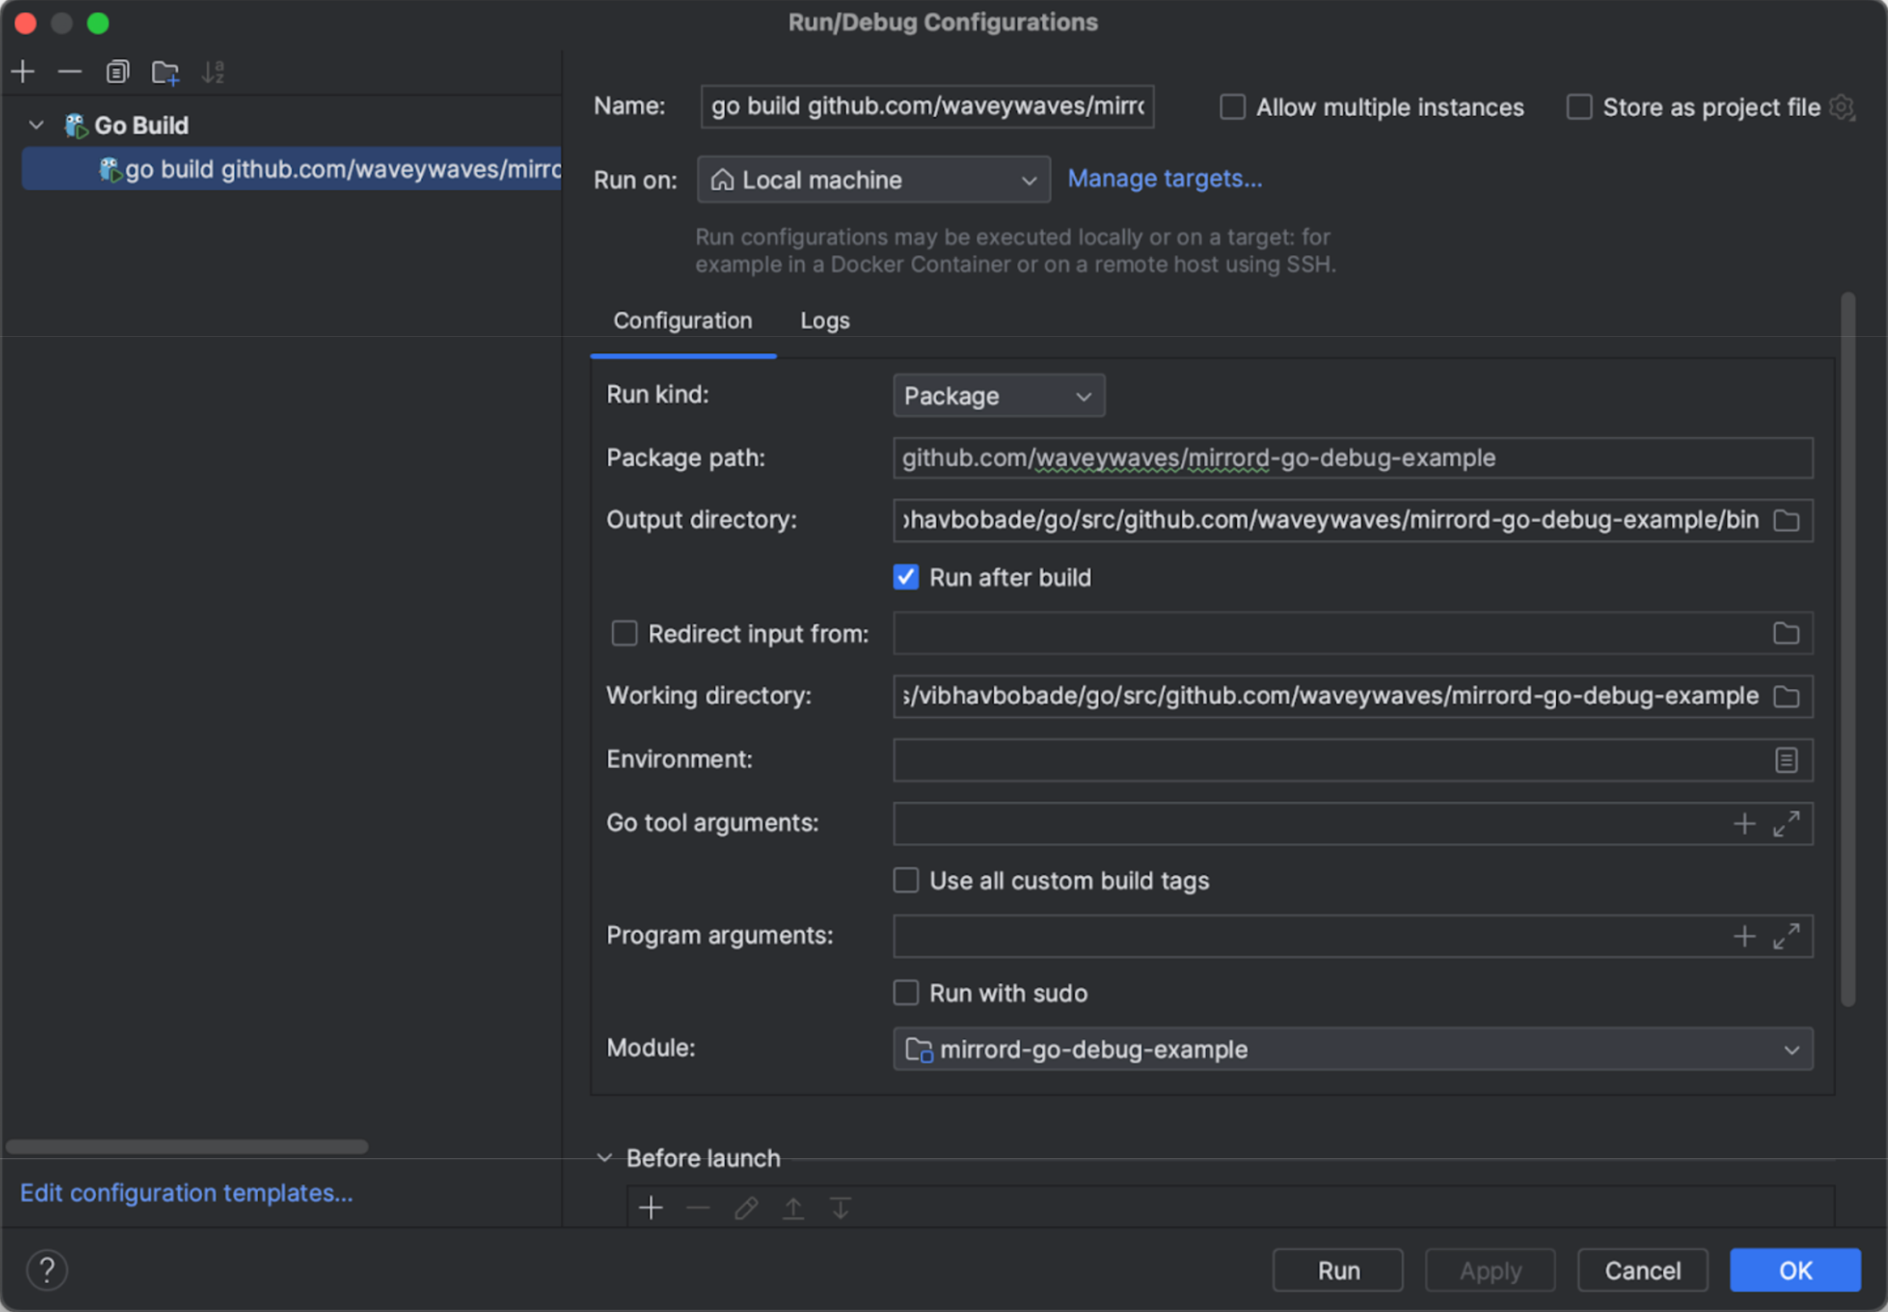Select the Configuration tab
This screenshot has width=1888, height=1312.
(683, 321)
